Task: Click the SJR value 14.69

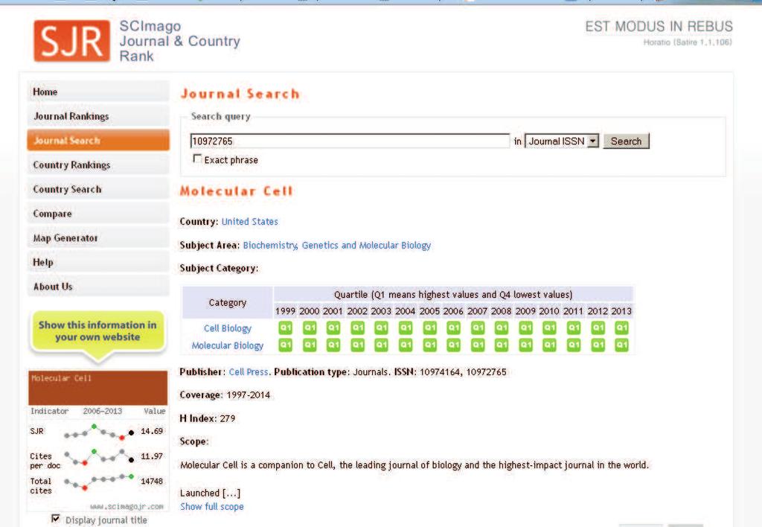Action: [152, 431]
